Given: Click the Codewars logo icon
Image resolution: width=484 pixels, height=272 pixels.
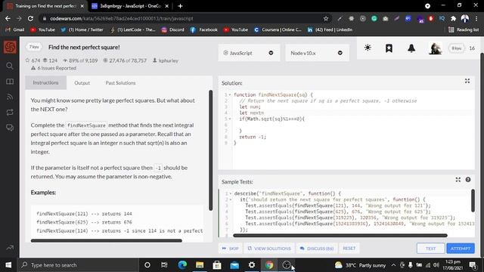Looking at the screenshot, I should click(x=10, y=47).
